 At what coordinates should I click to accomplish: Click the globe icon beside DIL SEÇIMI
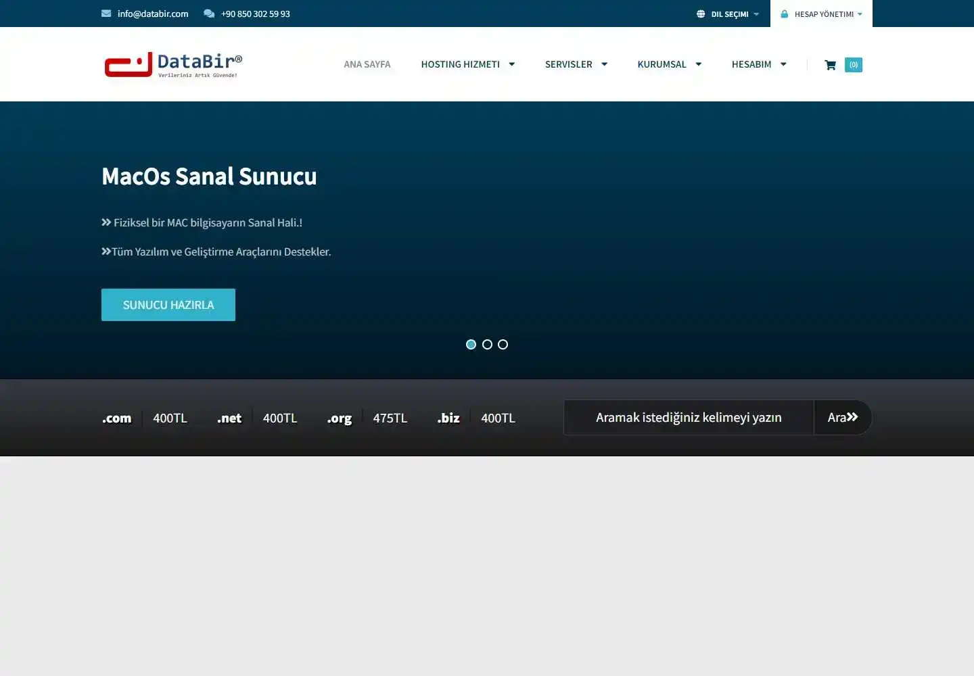(701, 14)
